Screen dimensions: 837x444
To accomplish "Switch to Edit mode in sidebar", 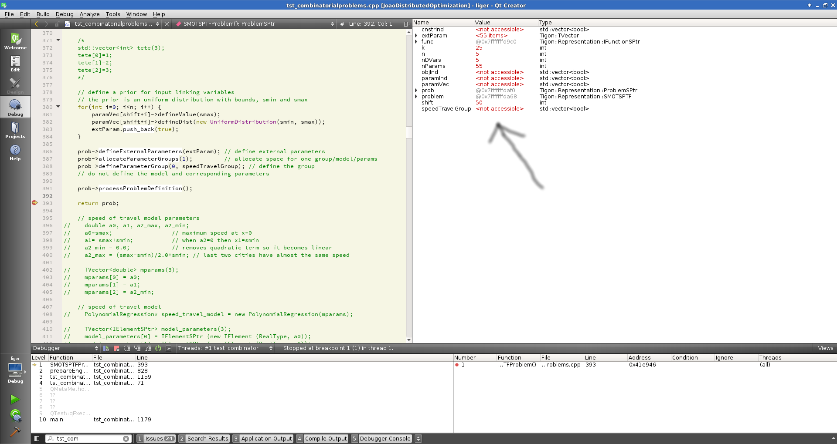I will tap(15, 63).
